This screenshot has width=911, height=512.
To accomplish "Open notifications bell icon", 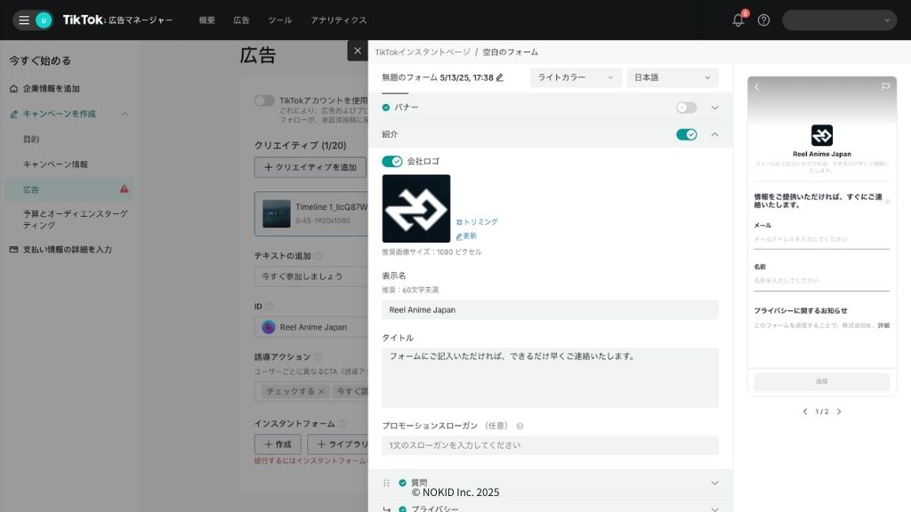I will point(738,20).
